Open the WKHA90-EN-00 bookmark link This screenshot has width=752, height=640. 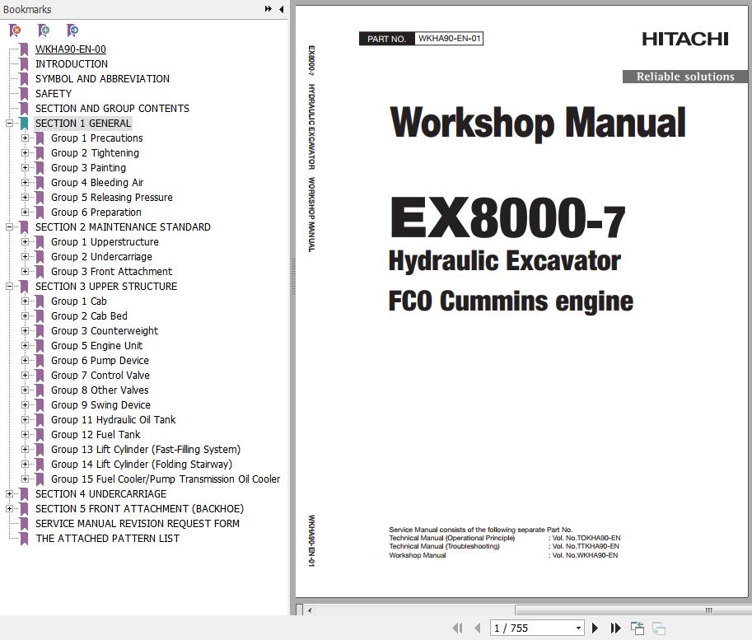click(x=70, y=49)
